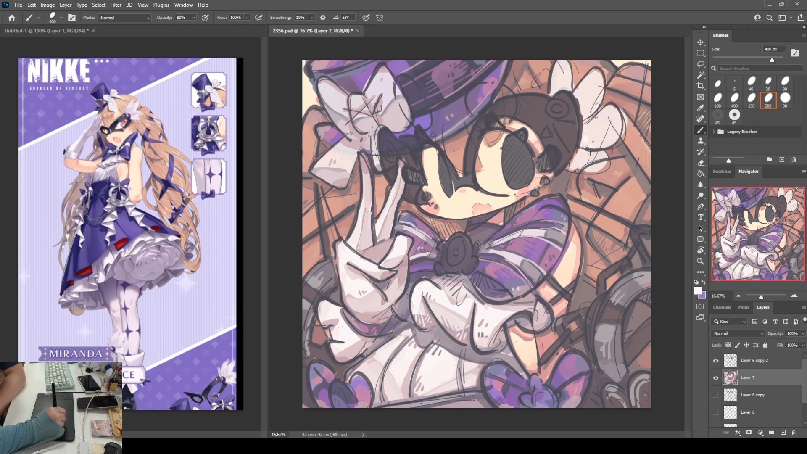
Task: Select the Frame tool
Action: coord(700,97)
